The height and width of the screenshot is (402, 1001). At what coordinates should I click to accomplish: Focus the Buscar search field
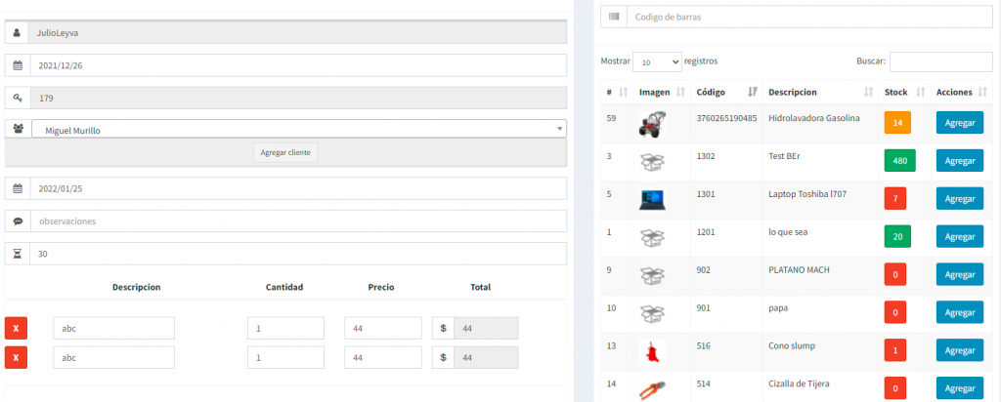[940, 61]
